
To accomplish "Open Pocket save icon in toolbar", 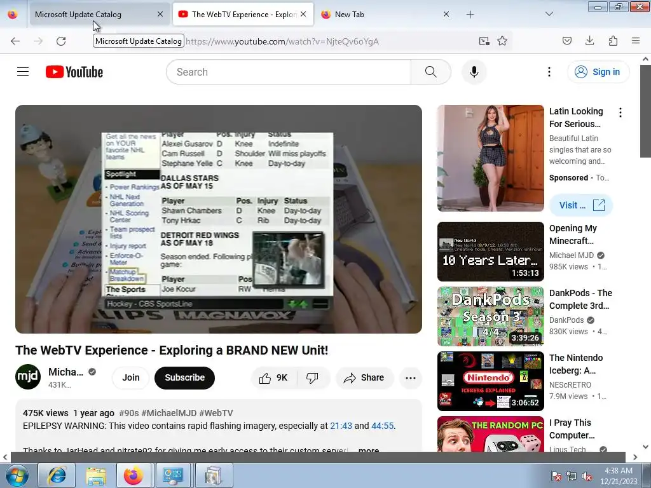I will pyautogui.click(x=566, y=41).
